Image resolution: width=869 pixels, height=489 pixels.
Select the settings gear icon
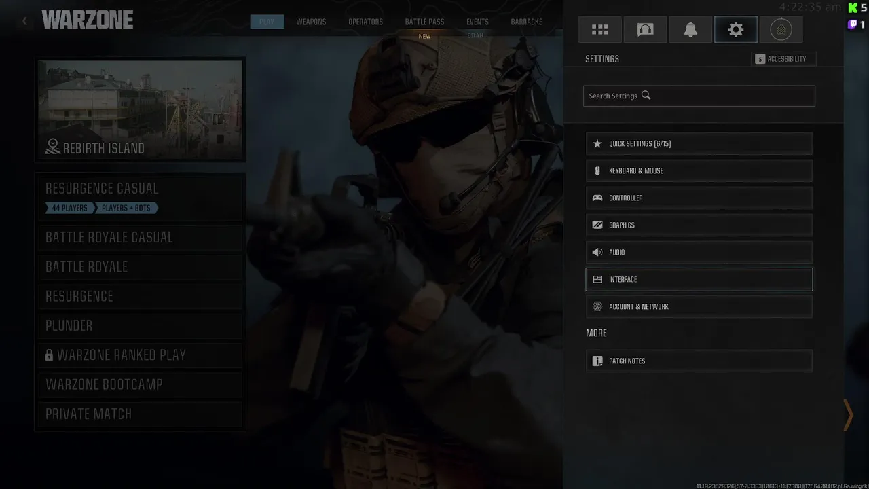pos(736,29)
